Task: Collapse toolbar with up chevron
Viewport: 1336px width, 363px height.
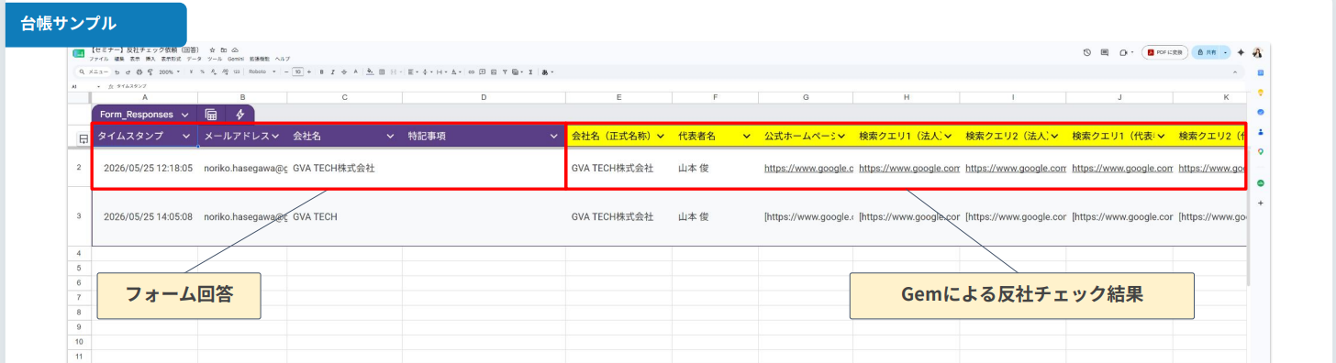Action: 1235,72
